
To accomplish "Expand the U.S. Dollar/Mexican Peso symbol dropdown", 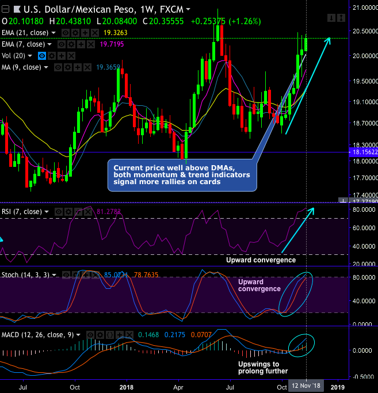I will (x=189, y=10).
